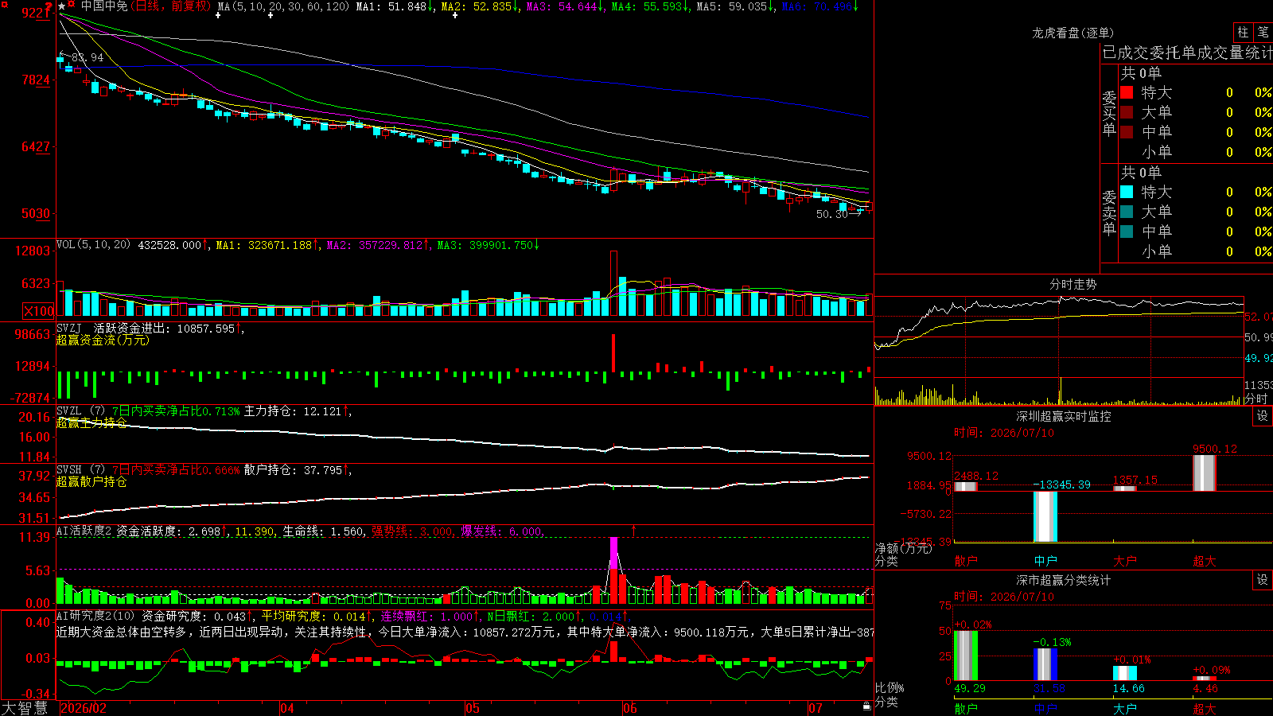
Task: Click the red 特大 buy order swatch
Action: pyautogui.click(x=1127, y=92)
